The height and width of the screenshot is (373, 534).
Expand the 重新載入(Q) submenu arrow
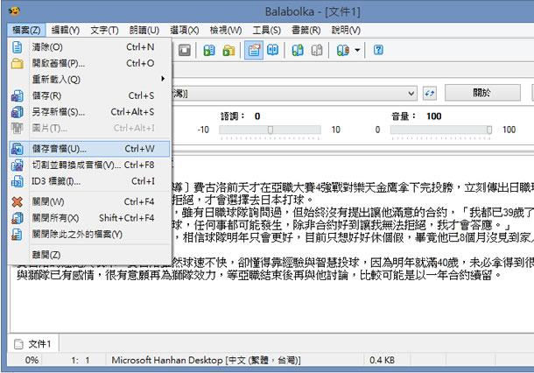163,79
